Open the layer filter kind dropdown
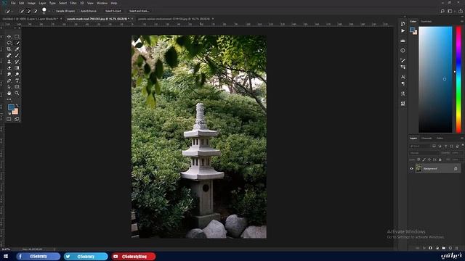The height and width of the screenshot is (261, 465). (x=420, y=146)
